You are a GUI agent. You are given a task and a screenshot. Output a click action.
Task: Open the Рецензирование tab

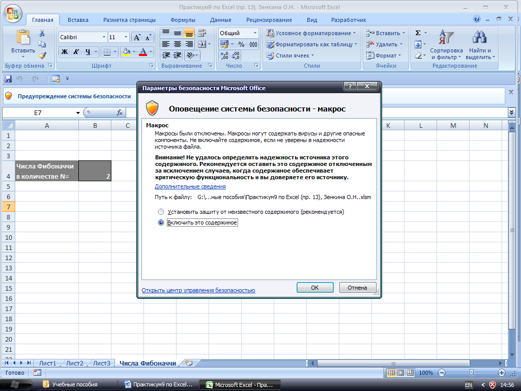pyautogui.click(x=269, y=20)
